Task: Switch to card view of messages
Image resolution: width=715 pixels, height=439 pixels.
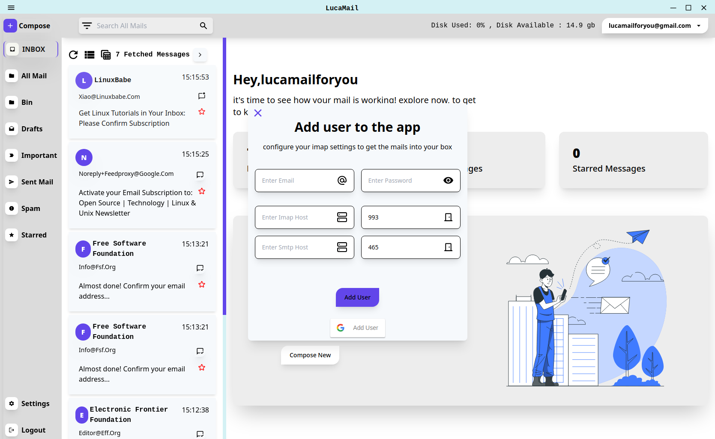Action: (105, 55)
